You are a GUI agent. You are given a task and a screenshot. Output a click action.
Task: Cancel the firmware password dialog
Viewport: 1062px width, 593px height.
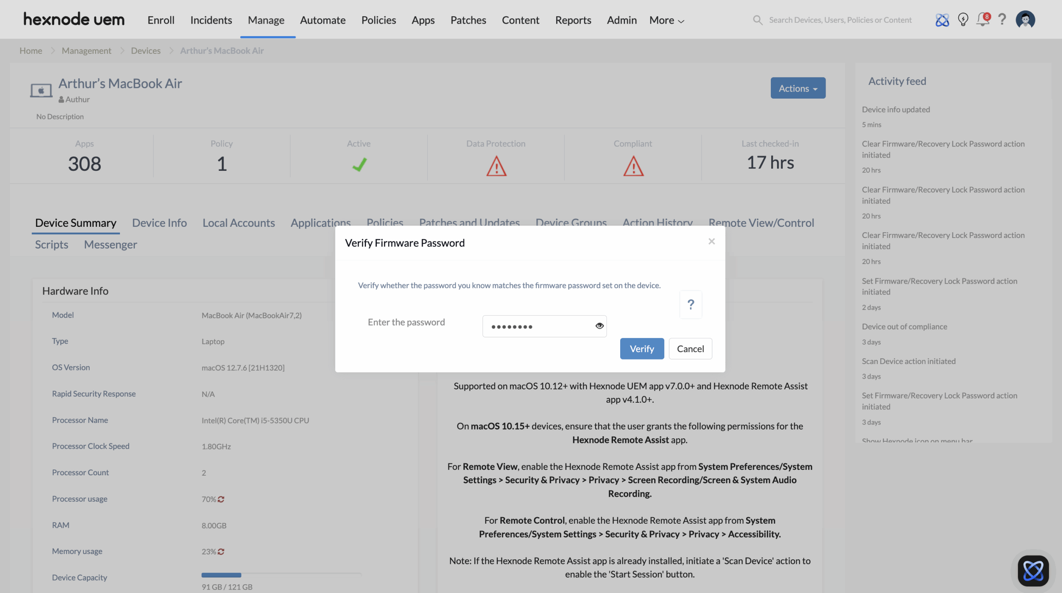(x=690, y=349)
